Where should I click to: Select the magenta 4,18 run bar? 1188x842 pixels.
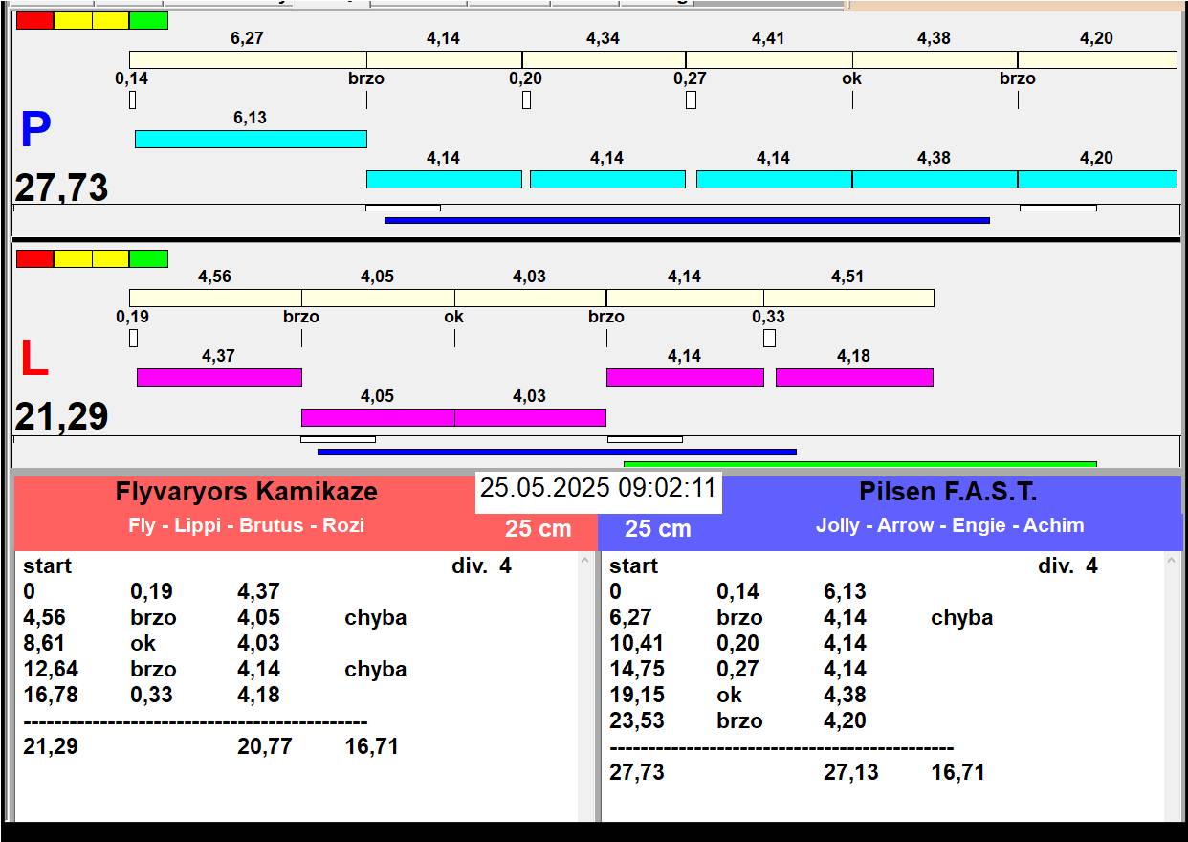pos(854,377)
